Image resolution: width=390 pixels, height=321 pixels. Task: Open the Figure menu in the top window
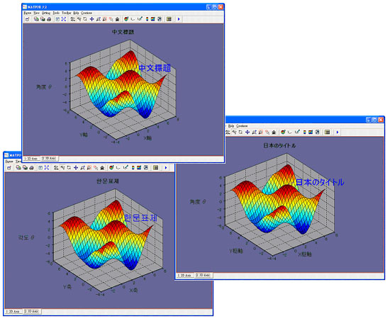coord(28,13)
